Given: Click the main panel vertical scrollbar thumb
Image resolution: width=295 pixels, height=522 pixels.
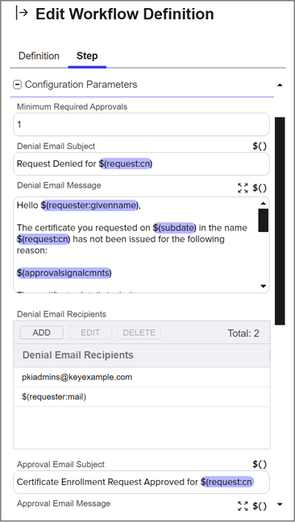Looking at the screenshot, I should coord(280,221).
